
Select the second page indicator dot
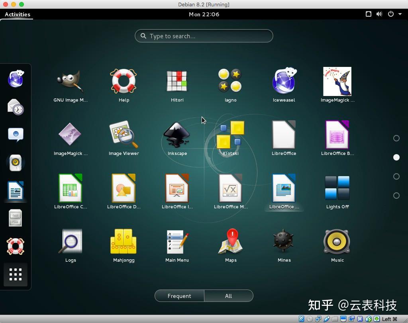pyautogui.click(x=396, y=157)
